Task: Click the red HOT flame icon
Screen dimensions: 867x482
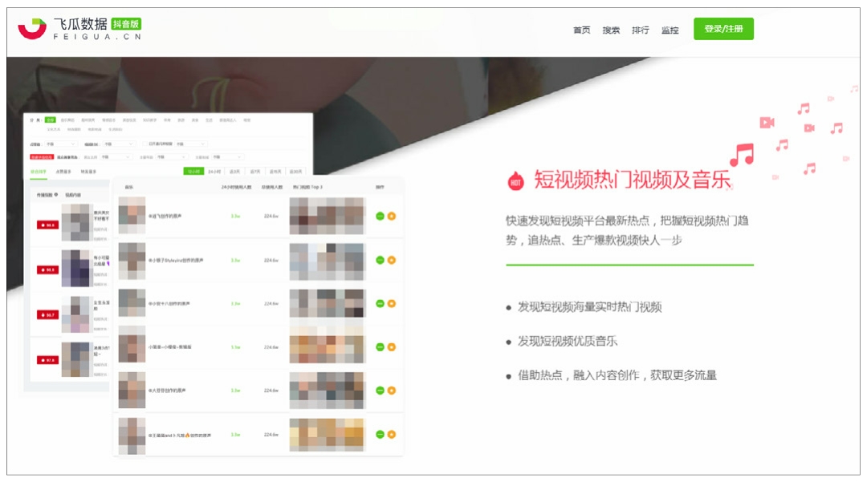Action: tap(515, 180)
